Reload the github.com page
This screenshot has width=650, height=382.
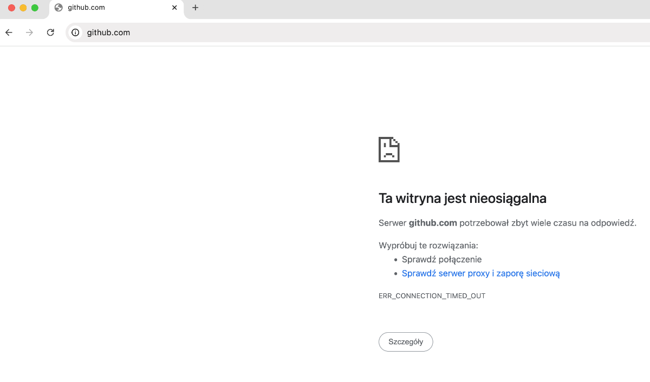tap(50, 32)
